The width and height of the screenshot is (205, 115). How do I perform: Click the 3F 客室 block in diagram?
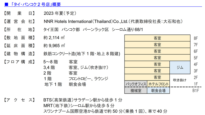(147, 71)
